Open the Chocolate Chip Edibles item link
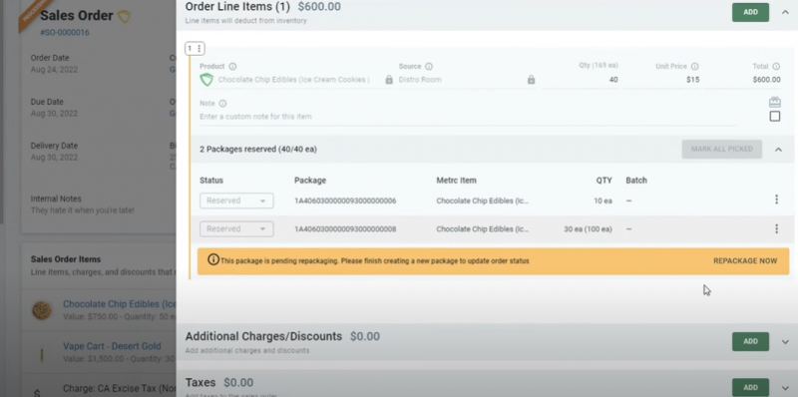This screenshot has width=798, height=397. [x=119, y=304]
